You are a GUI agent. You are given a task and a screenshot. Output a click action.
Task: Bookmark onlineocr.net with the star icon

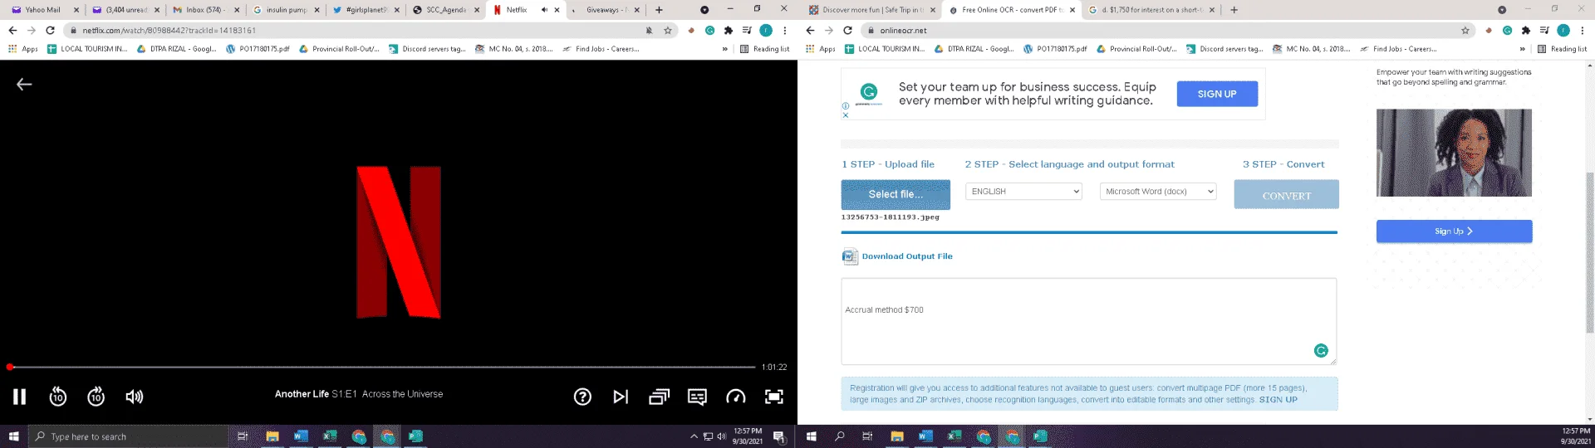1465,30
